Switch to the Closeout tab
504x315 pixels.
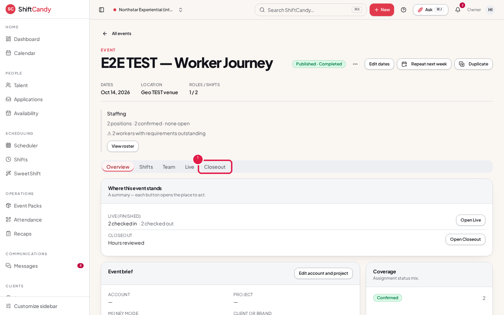tap(215, 167)
